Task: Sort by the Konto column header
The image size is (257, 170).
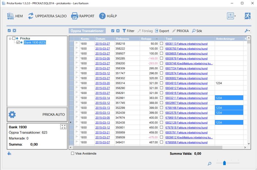Action: coord(87,39)
